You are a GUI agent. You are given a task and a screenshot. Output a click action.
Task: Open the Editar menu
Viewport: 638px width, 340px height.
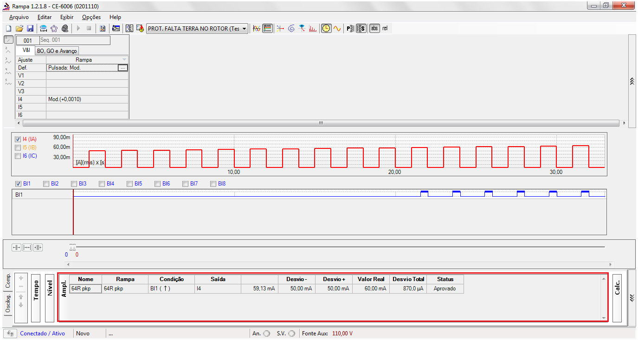pyautogui.click(x=45, y=17)
